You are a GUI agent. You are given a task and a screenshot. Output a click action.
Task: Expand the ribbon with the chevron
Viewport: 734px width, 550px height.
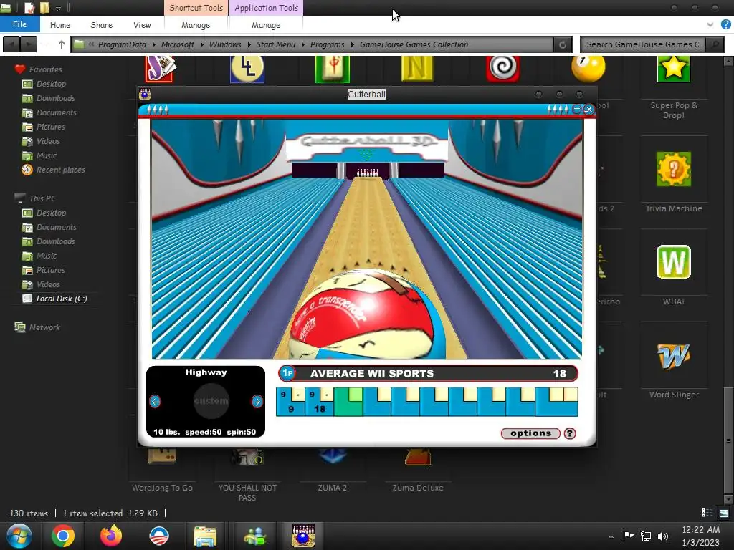click(x=710, y=25)
